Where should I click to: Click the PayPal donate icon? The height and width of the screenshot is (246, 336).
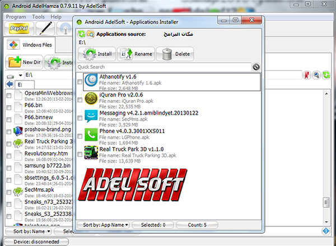(19, 29)
